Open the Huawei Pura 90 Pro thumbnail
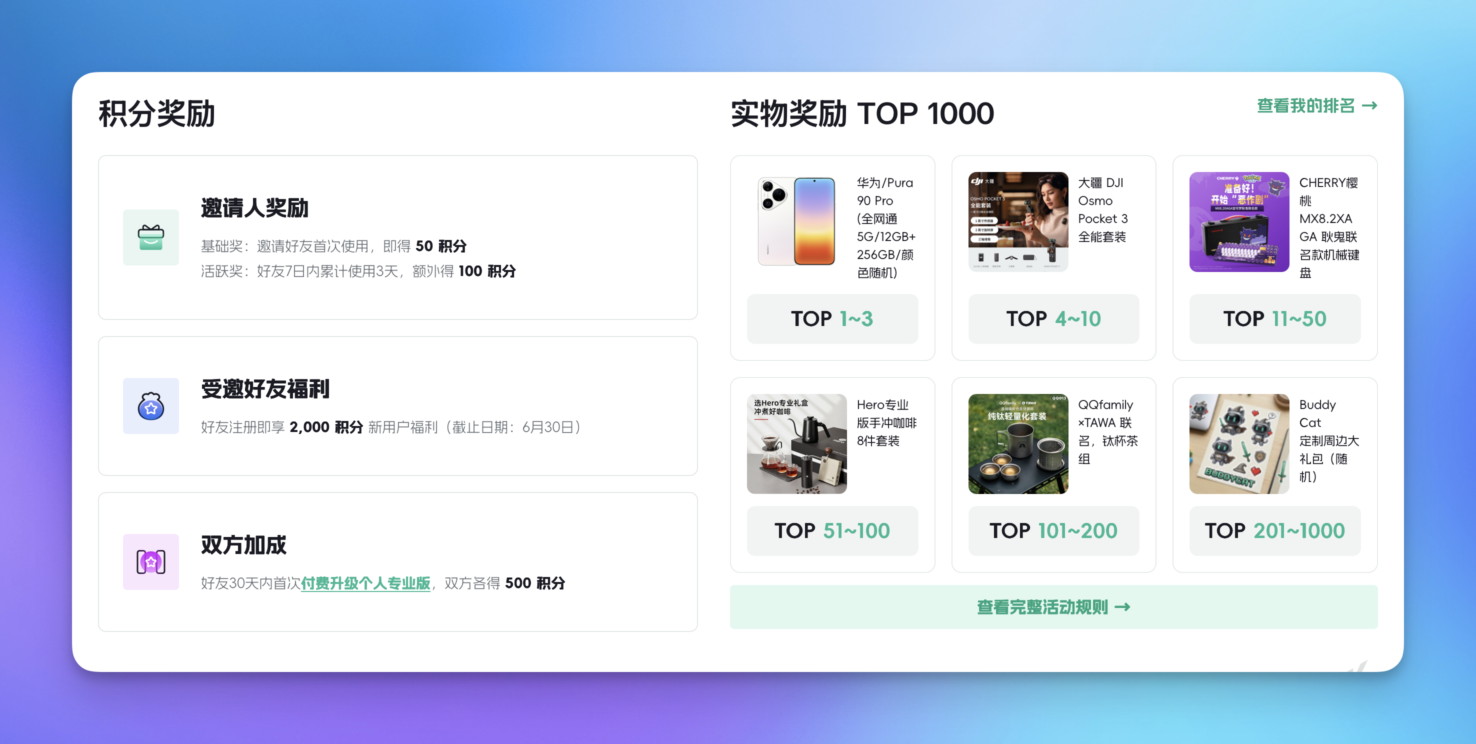This screenshot has height=744, width=1476. 796,222
